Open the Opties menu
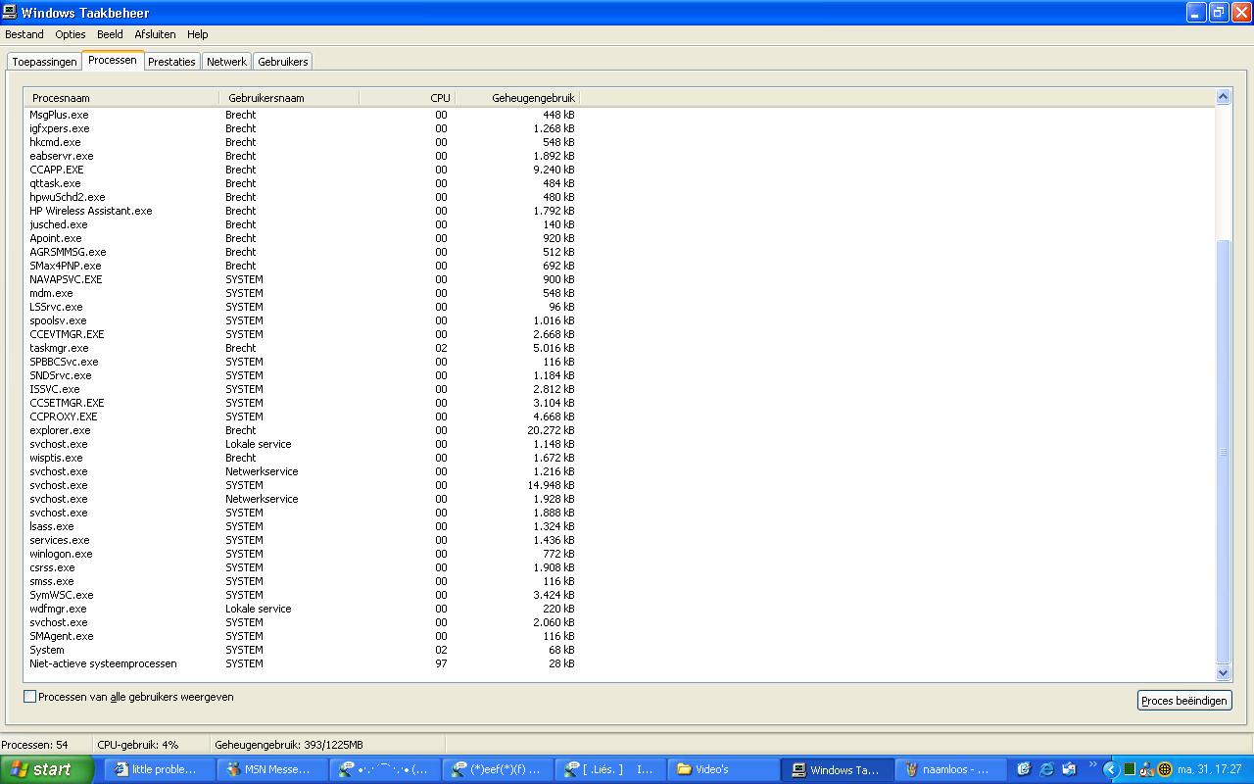This screenshot has width=1254, height=784. (71, 34)
